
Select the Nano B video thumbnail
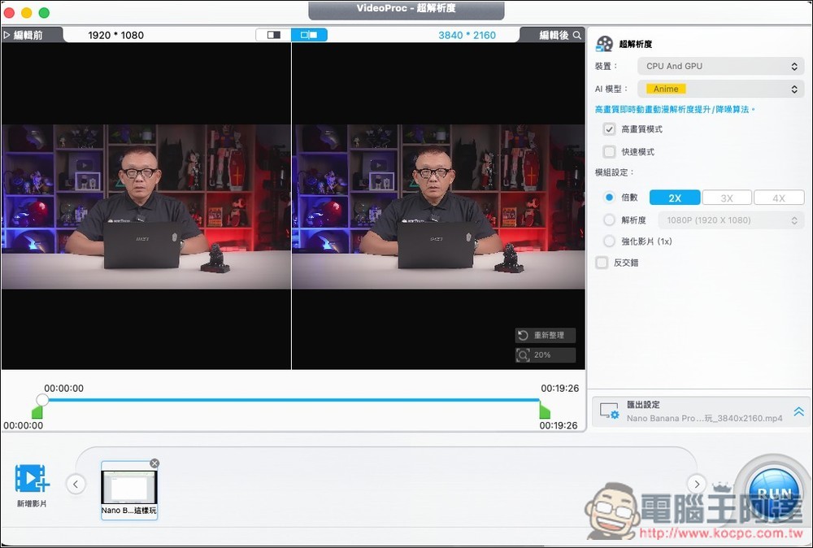(x=128, y=489)
